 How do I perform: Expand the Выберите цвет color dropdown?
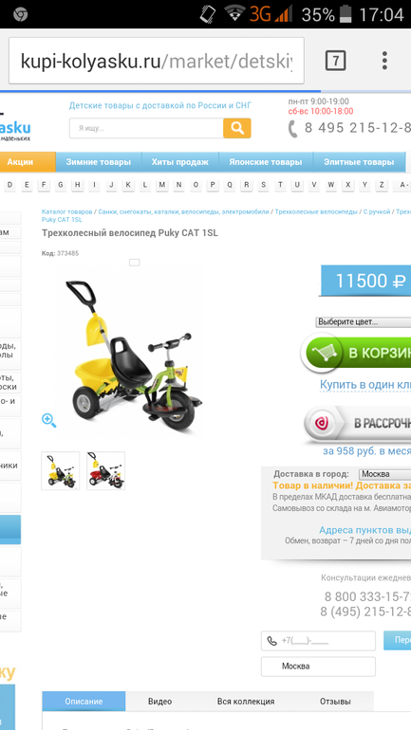point(363,322)
